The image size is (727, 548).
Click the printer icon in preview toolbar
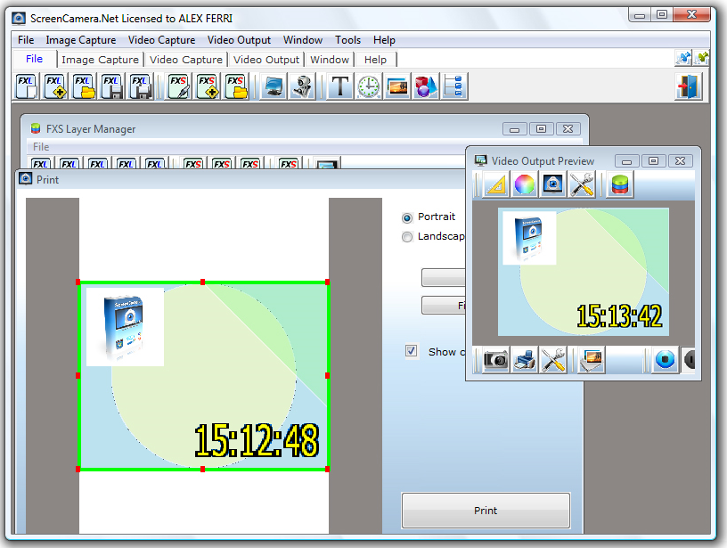pos(525,360)
